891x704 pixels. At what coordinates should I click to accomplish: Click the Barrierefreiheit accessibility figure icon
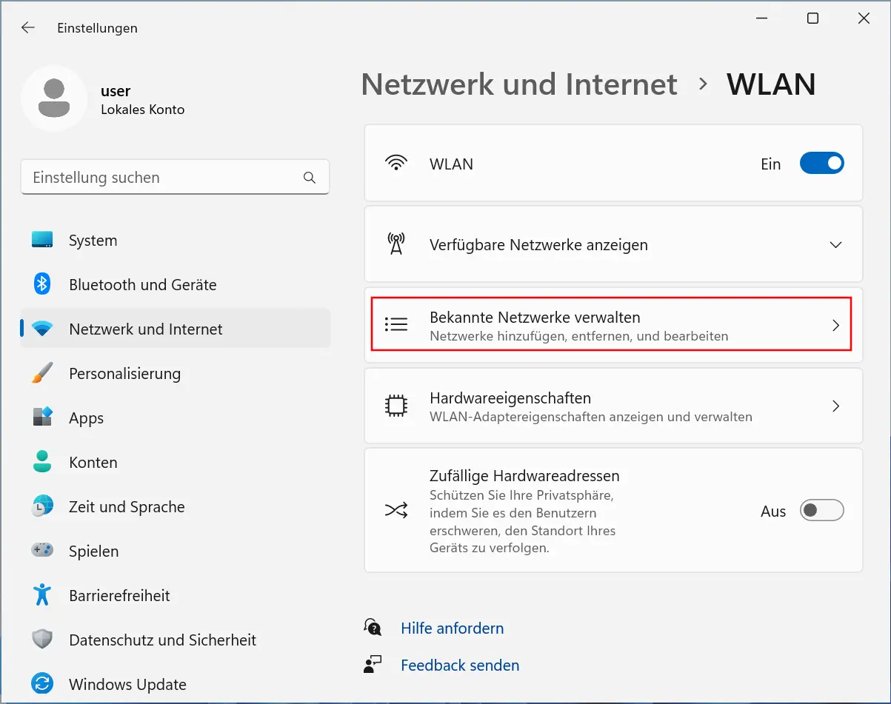42,595
